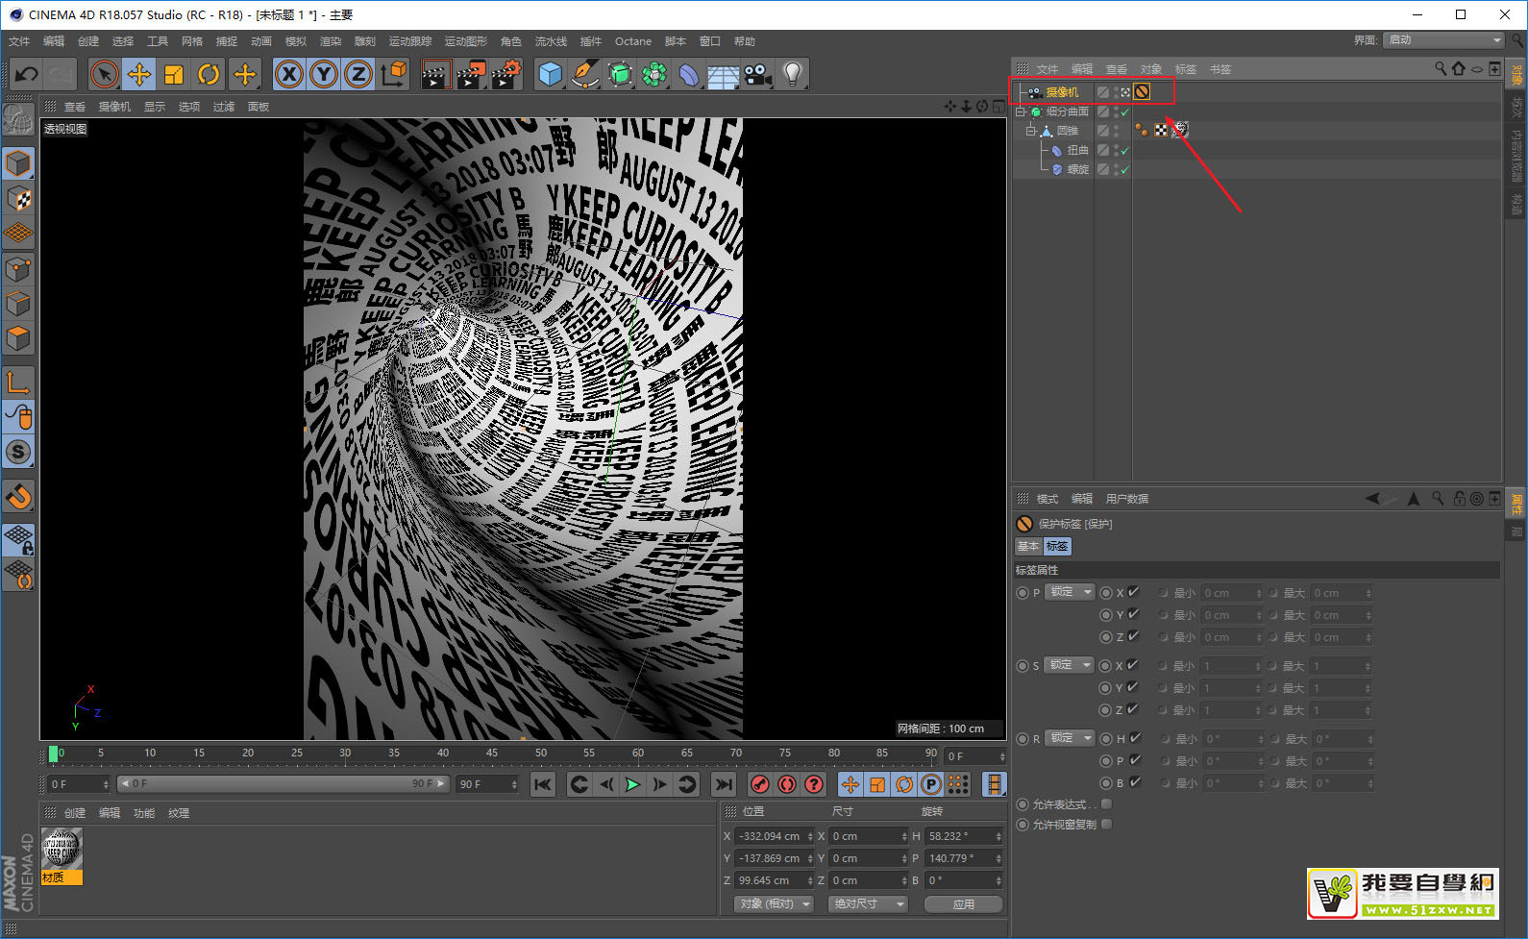Click the position X coordinate field
The image size is (1528, 939).
pos(775,836)
